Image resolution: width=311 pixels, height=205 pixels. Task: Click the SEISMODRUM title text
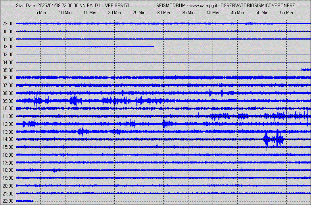click(171, 6)
